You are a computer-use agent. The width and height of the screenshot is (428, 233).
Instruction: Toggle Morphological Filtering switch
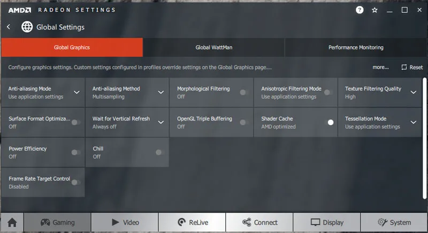click(244, 93)
